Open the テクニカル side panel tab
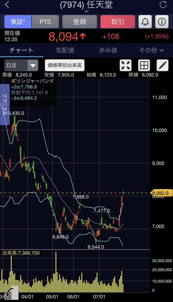Viewport: 173px width, 302px height. point(5,104)
